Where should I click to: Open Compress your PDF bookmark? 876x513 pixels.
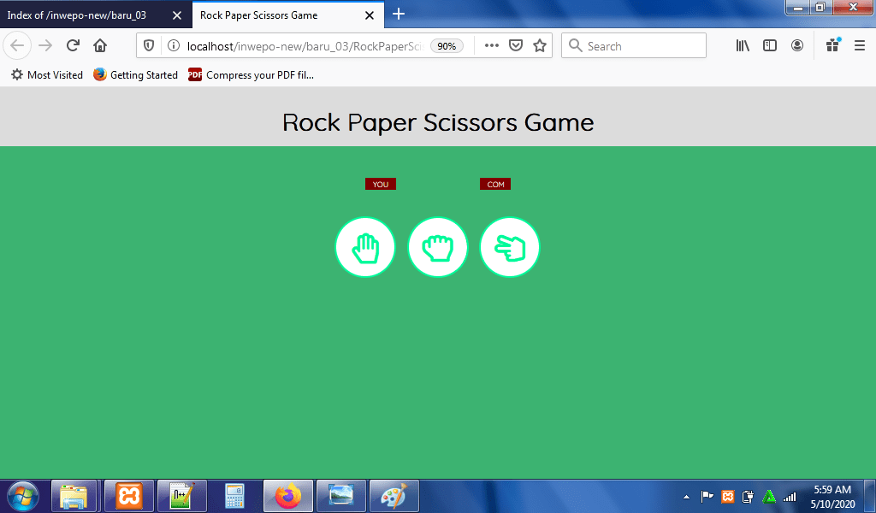coord(251,74)
